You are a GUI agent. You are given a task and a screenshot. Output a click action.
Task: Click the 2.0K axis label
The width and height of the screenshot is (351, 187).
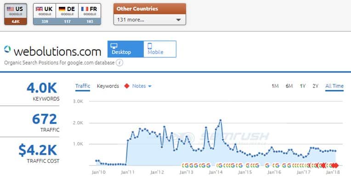(78, 123)
